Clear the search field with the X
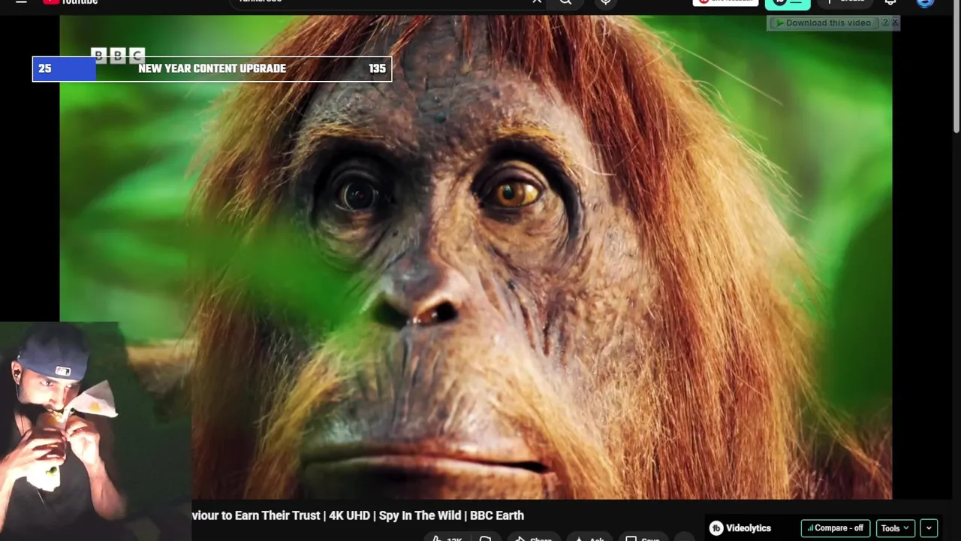Image resolution: width=961 pixels, height=541 pixels. pos(537,2)
